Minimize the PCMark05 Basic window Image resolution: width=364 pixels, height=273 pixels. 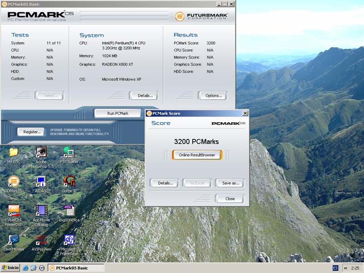tap(219, 4)
